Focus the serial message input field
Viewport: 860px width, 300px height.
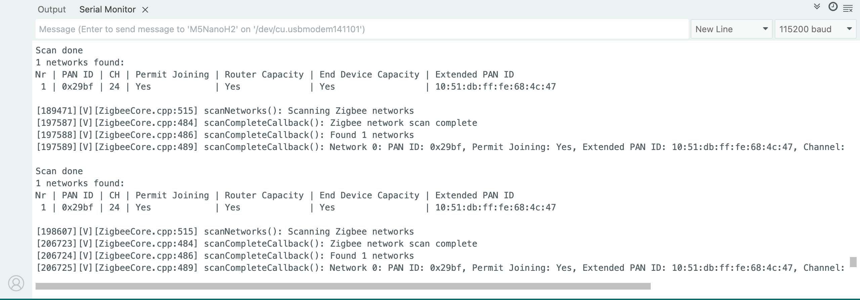(361, 29)
